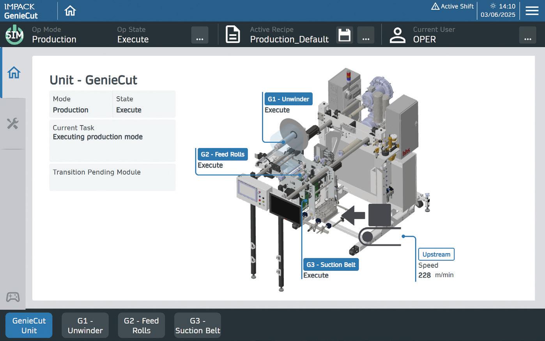Viewport: 545px width, 341px height.
Task: Click the Upstream label button
Action: [x=436, y=254]
